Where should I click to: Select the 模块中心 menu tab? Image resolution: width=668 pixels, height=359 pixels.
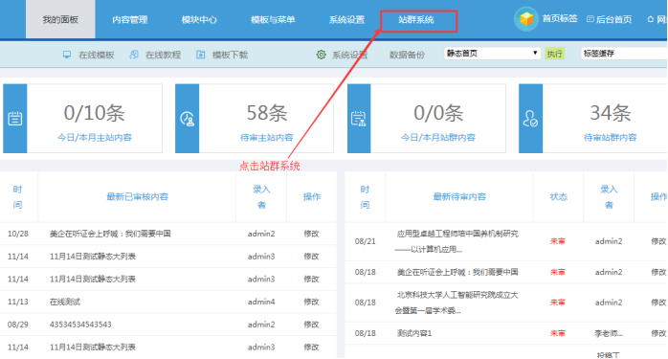pos(199,19)
